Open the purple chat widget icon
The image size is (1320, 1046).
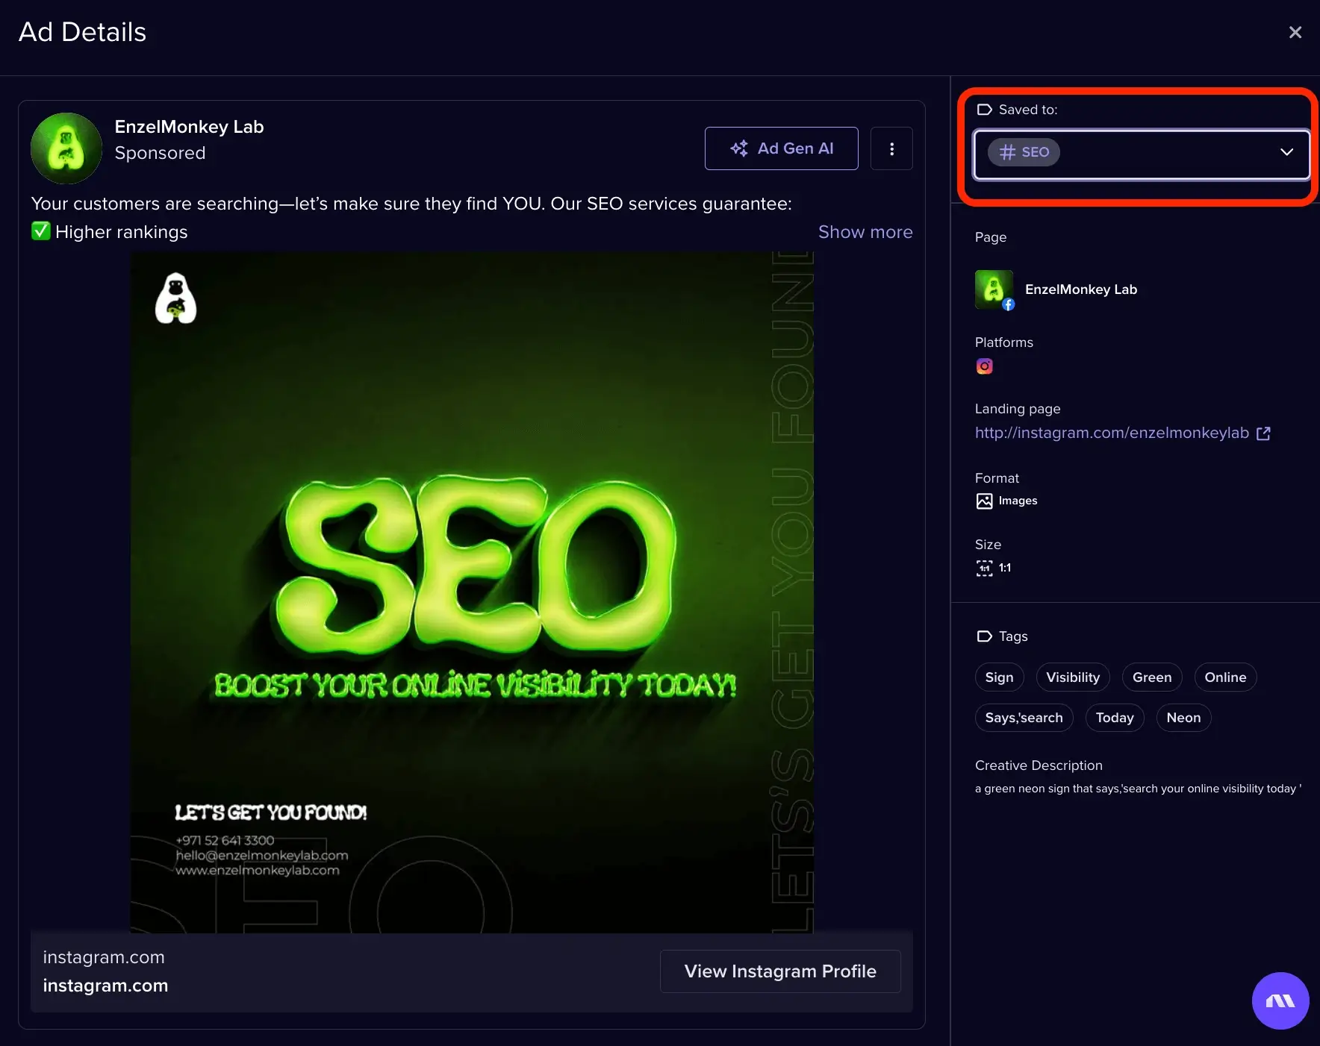pos(1280,1001)
